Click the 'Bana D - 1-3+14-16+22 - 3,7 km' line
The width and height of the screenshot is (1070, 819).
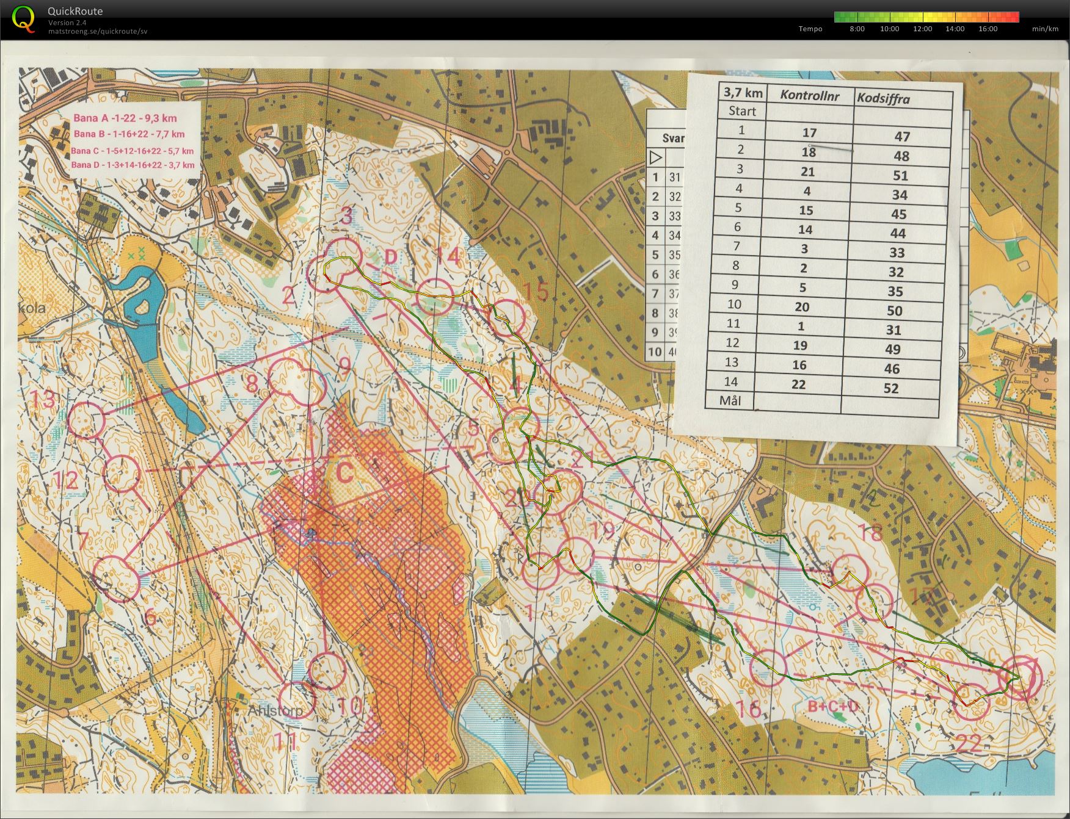pos(133,165)
